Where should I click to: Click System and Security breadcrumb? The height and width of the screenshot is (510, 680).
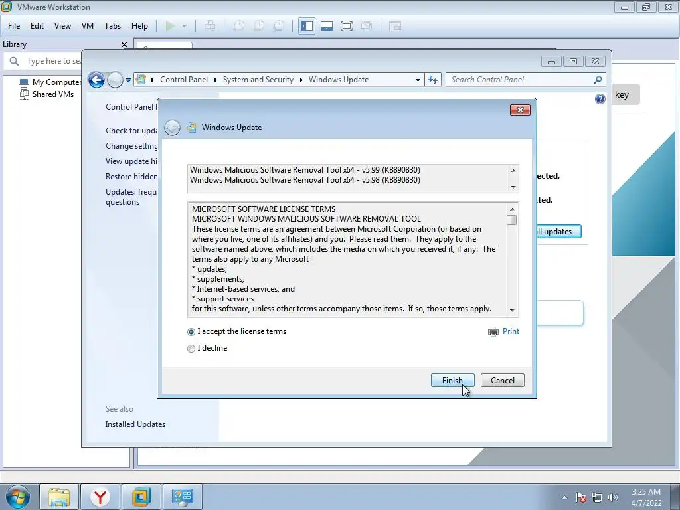pyautogui.click(x=258, y=80)
